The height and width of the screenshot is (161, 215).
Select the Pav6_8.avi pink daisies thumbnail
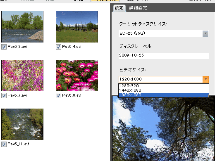(x=77, y=76)
